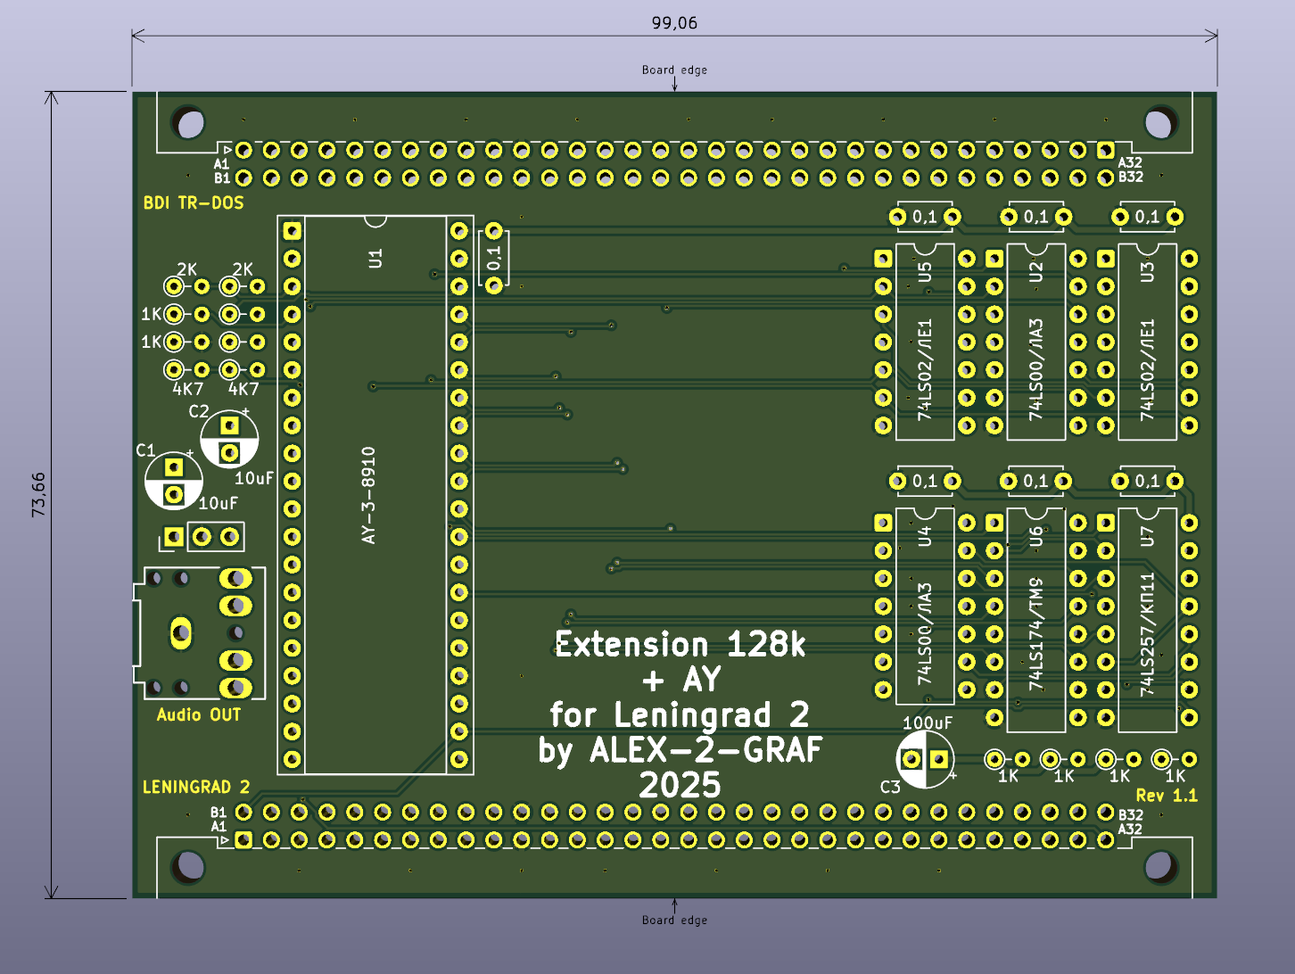Click the U2 74LS00 chip body
1295x974 pixels.
coord(1035,343)
